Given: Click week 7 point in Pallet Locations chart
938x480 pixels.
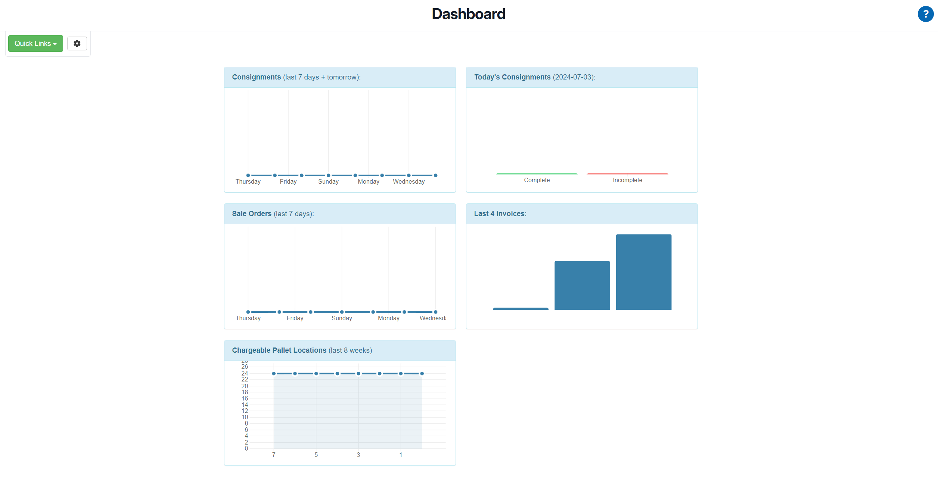Looking at the screenshot, I should coord(274,374).
